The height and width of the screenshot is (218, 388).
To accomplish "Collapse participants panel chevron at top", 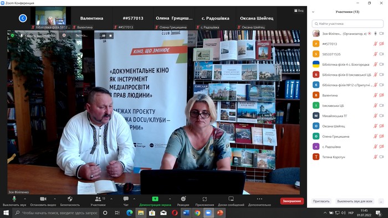I will 313,12.
